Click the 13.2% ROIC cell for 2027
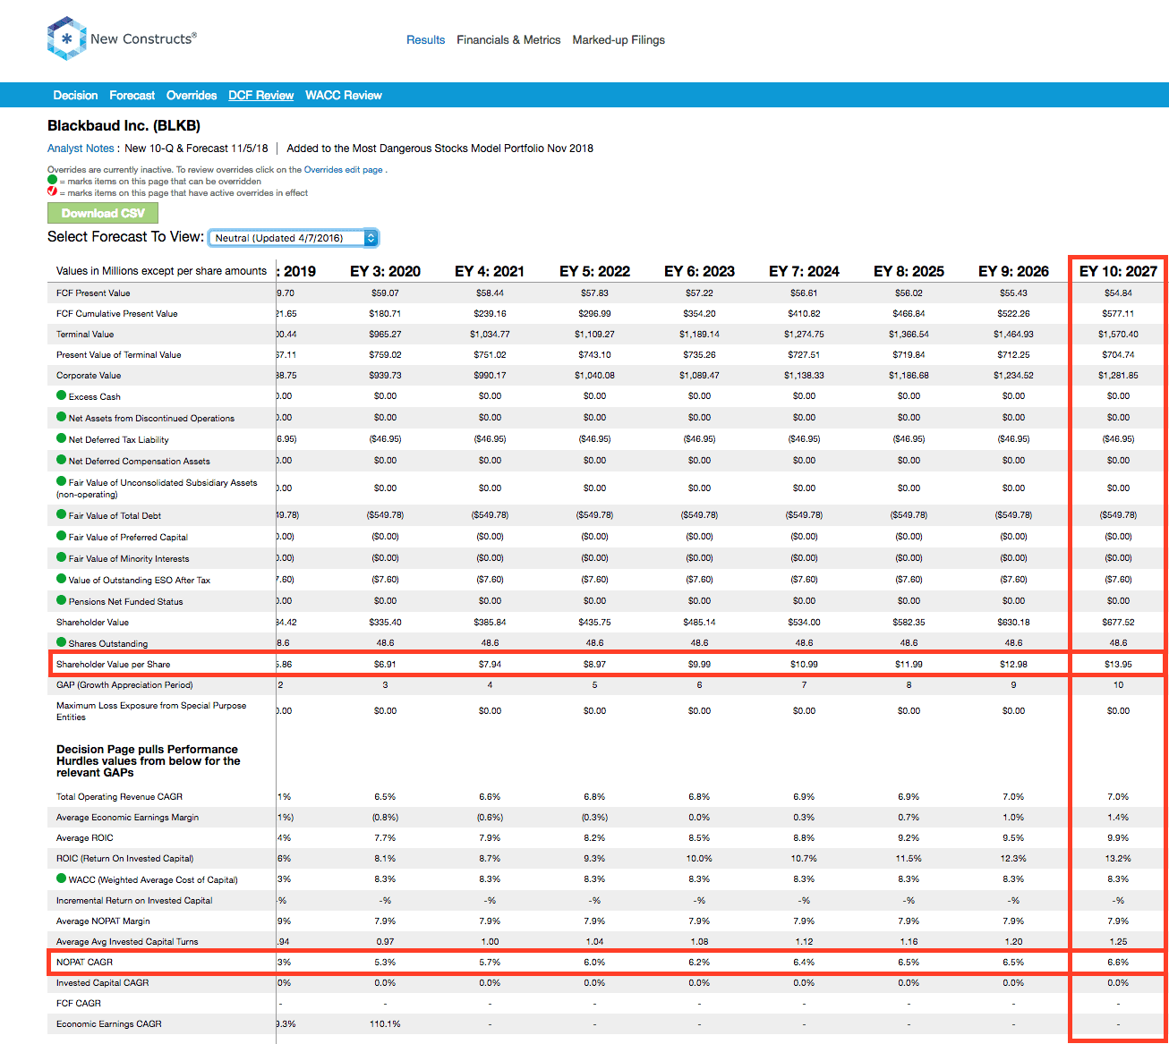The image size is (1169, 1044). pyautogui.click(x=1118, y=859)
